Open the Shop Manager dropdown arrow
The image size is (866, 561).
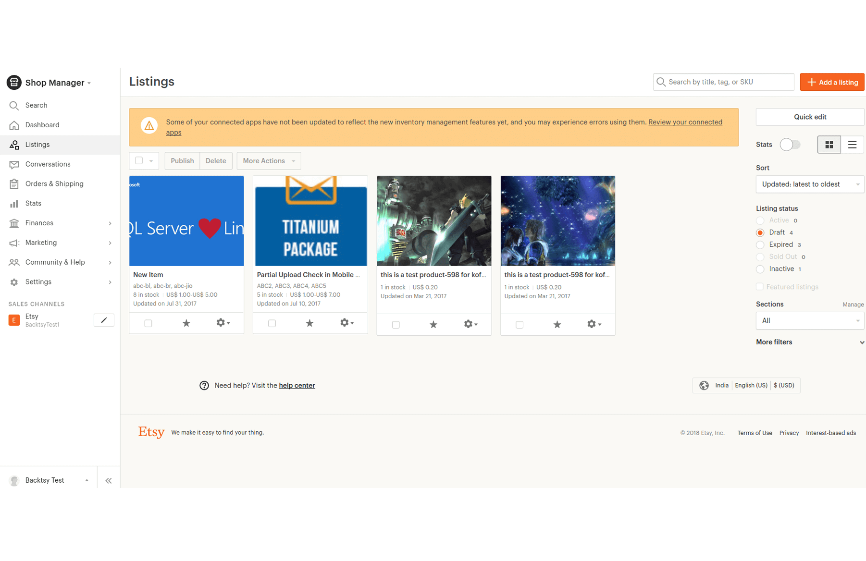[89, 83]
